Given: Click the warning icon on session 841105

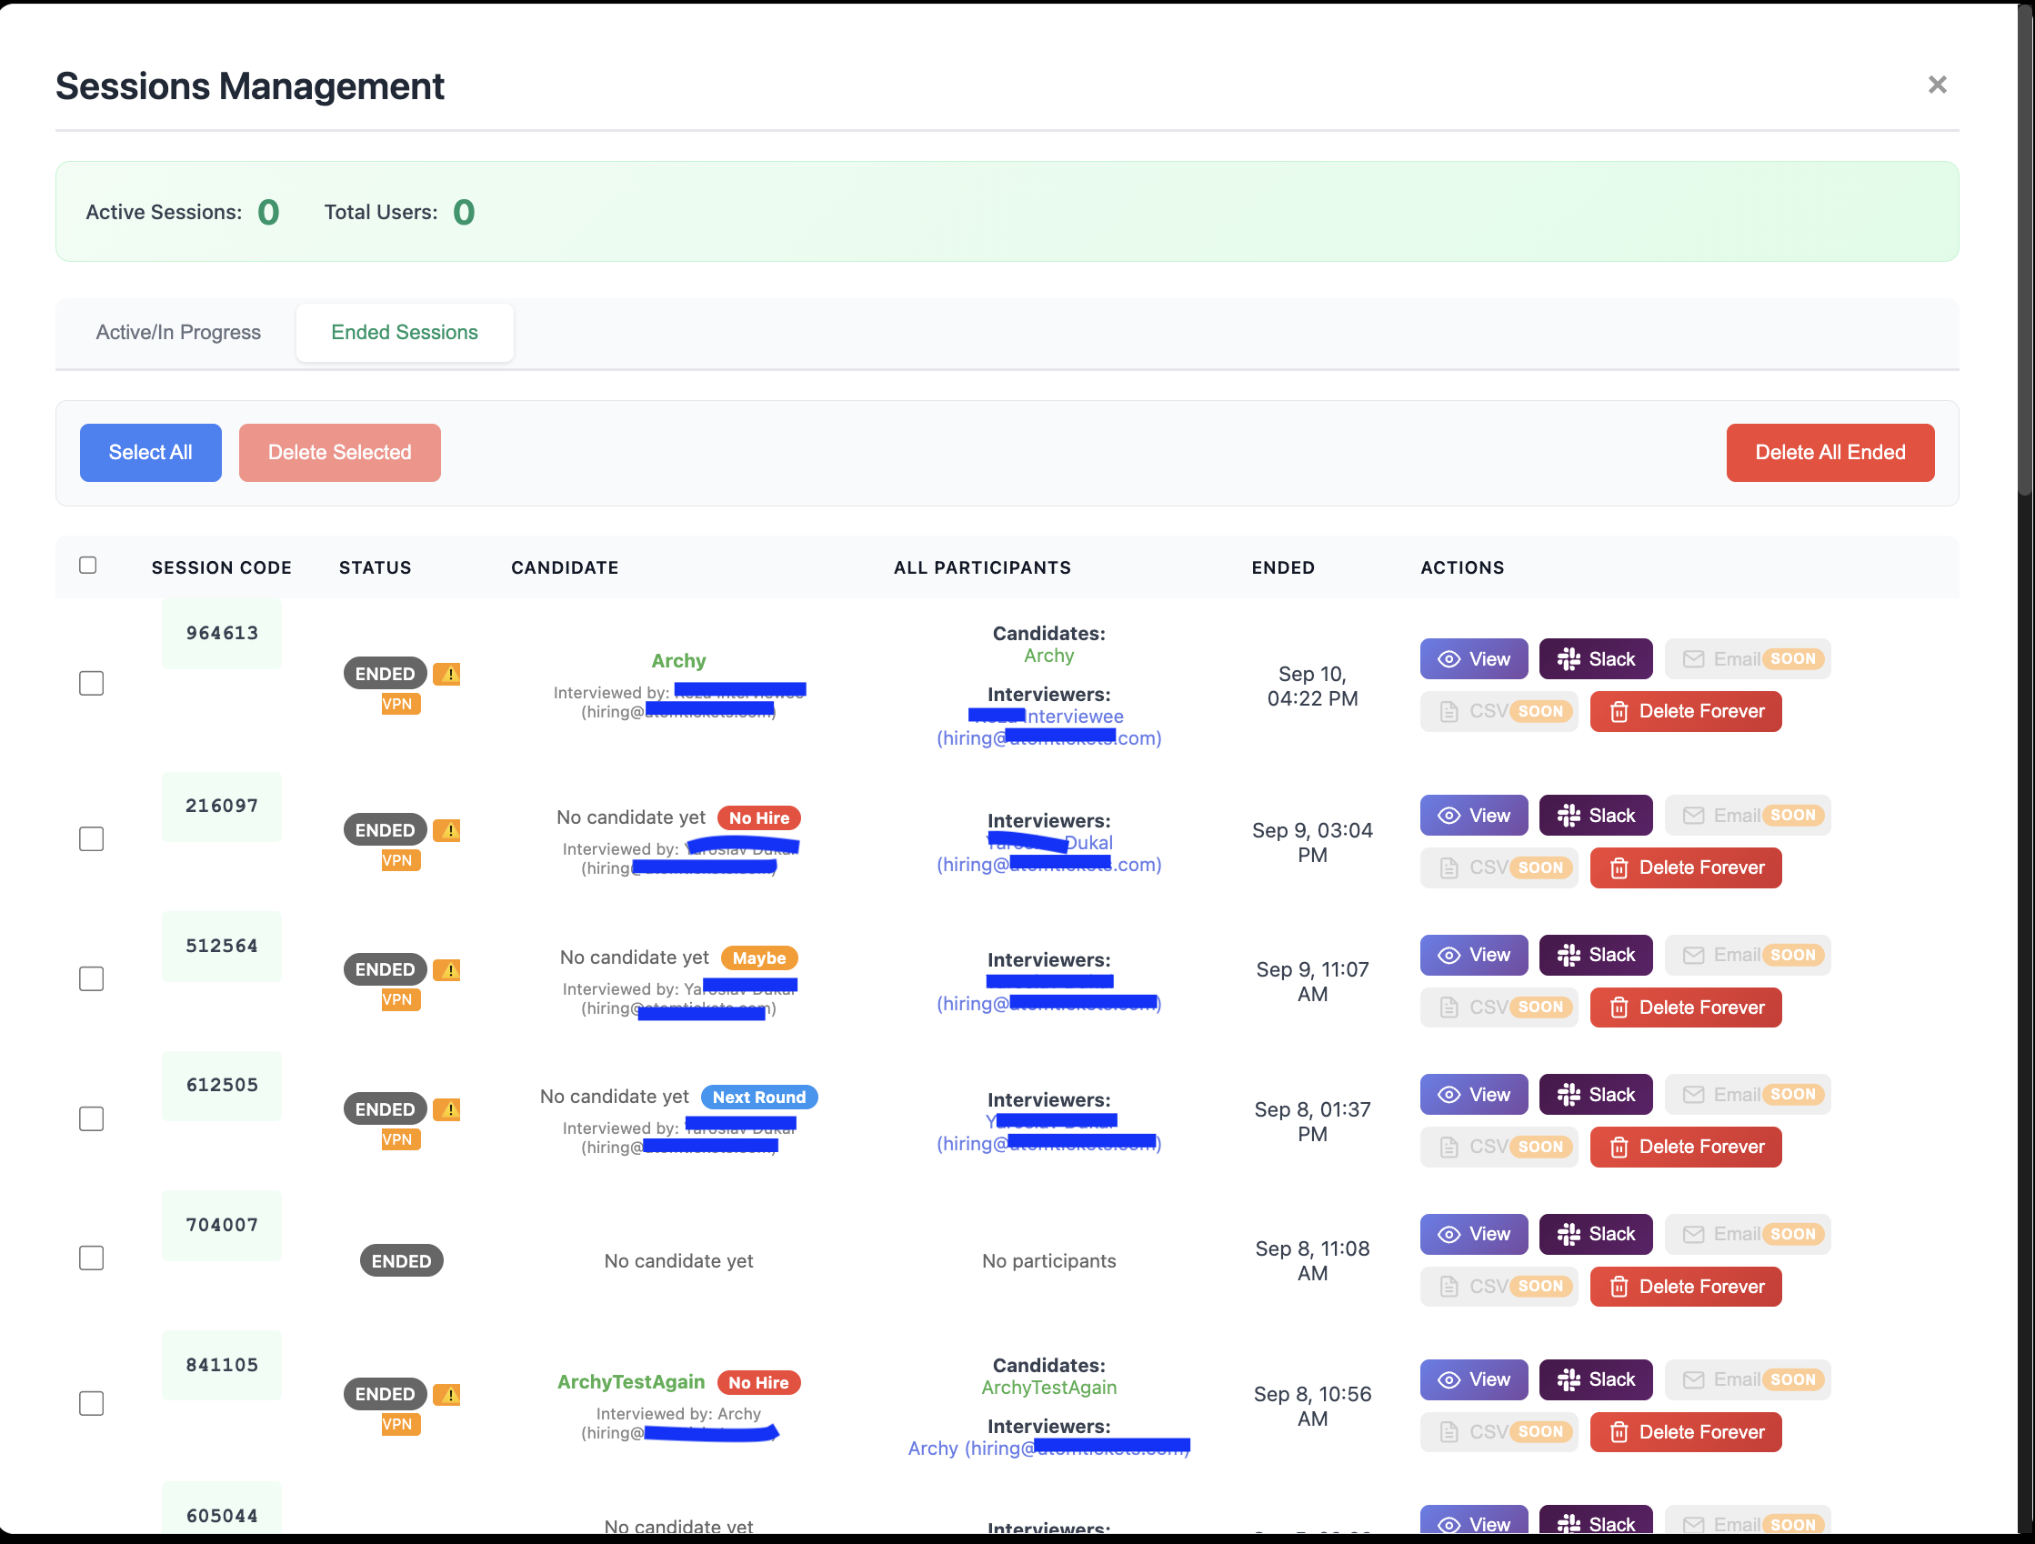Looking at the screenshot, I should pos(447,1395).
